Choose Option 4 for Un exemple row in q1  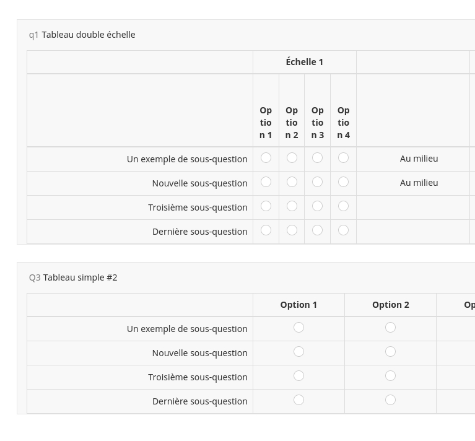click(343, 158)
